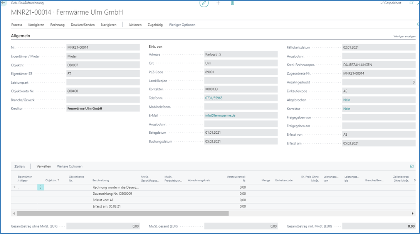Select line 'Erfasst von: AE'
This screenshot has height=234, width=420.
click(103, 200)
